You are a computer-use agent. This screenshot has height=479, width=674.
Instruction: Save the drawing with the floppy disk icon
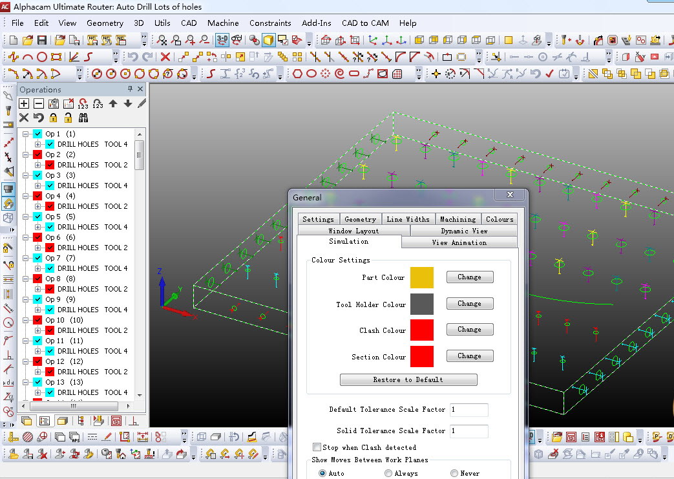pyautogui.click(x=42, y=41)
